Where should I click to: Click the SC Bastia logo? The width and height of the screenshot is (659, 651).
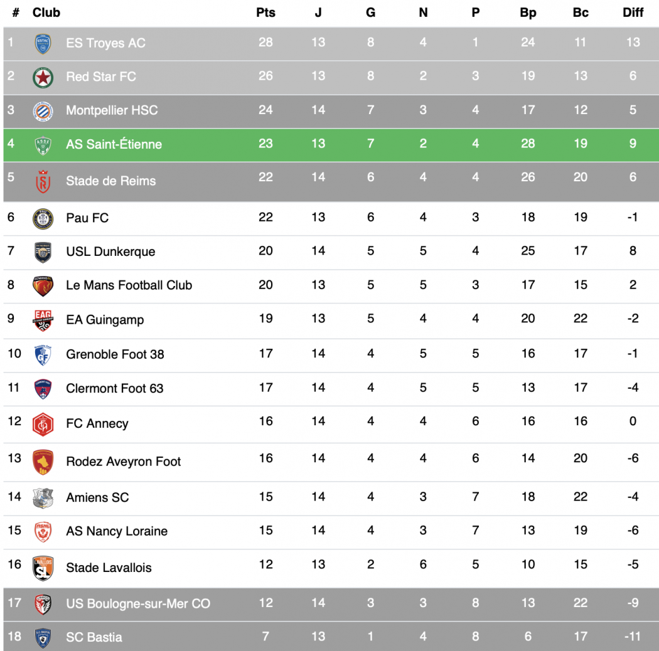pos(43,637)
